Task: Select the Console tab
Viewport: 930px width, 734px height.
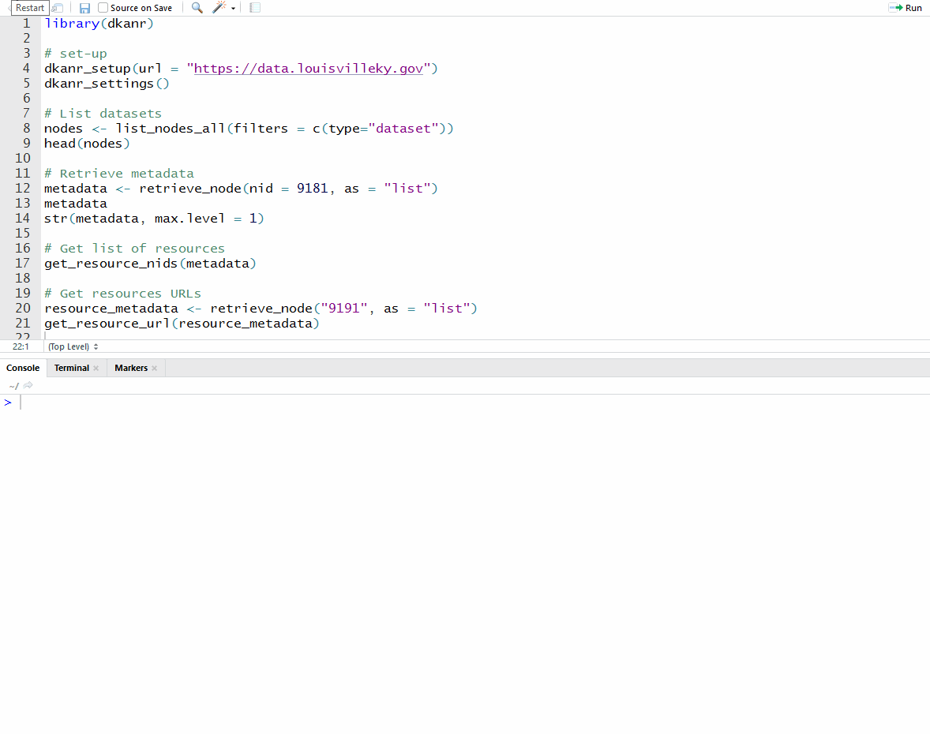Action: tap(23, 368)
